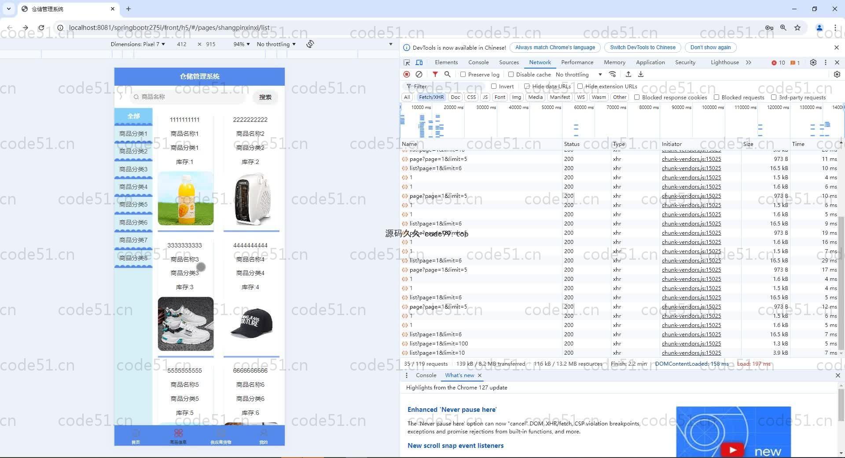Open network conditions wifi icon

point(612,74)
